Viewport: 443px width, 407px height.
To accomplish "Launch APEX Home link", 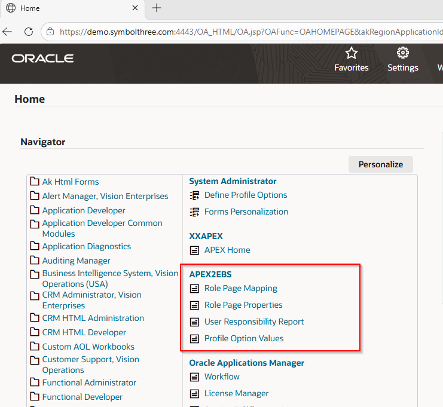I will 227,250.
